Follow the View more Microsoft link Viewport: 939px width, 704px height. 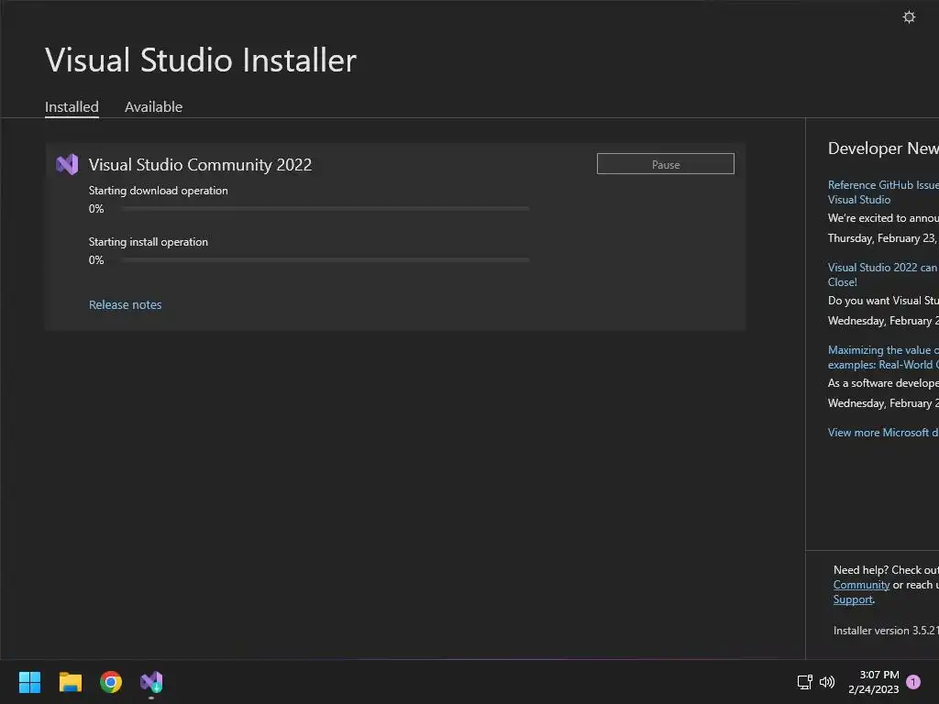tap(883, 433)
